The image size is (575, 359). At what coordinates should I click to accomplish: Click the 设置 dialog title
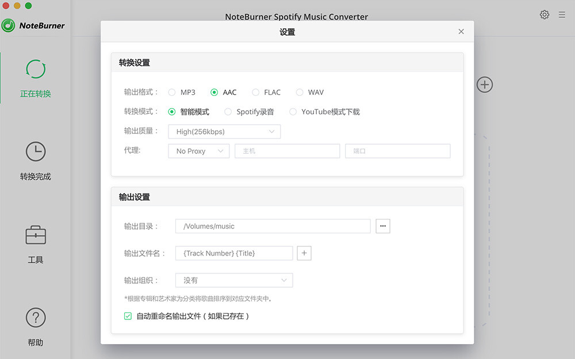click(x=287, y=32)
